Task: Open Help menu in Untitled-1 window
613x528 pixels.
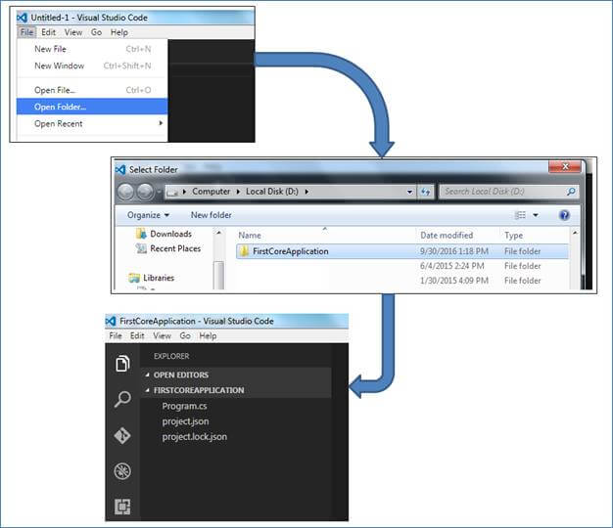Action: pos(119,32)
